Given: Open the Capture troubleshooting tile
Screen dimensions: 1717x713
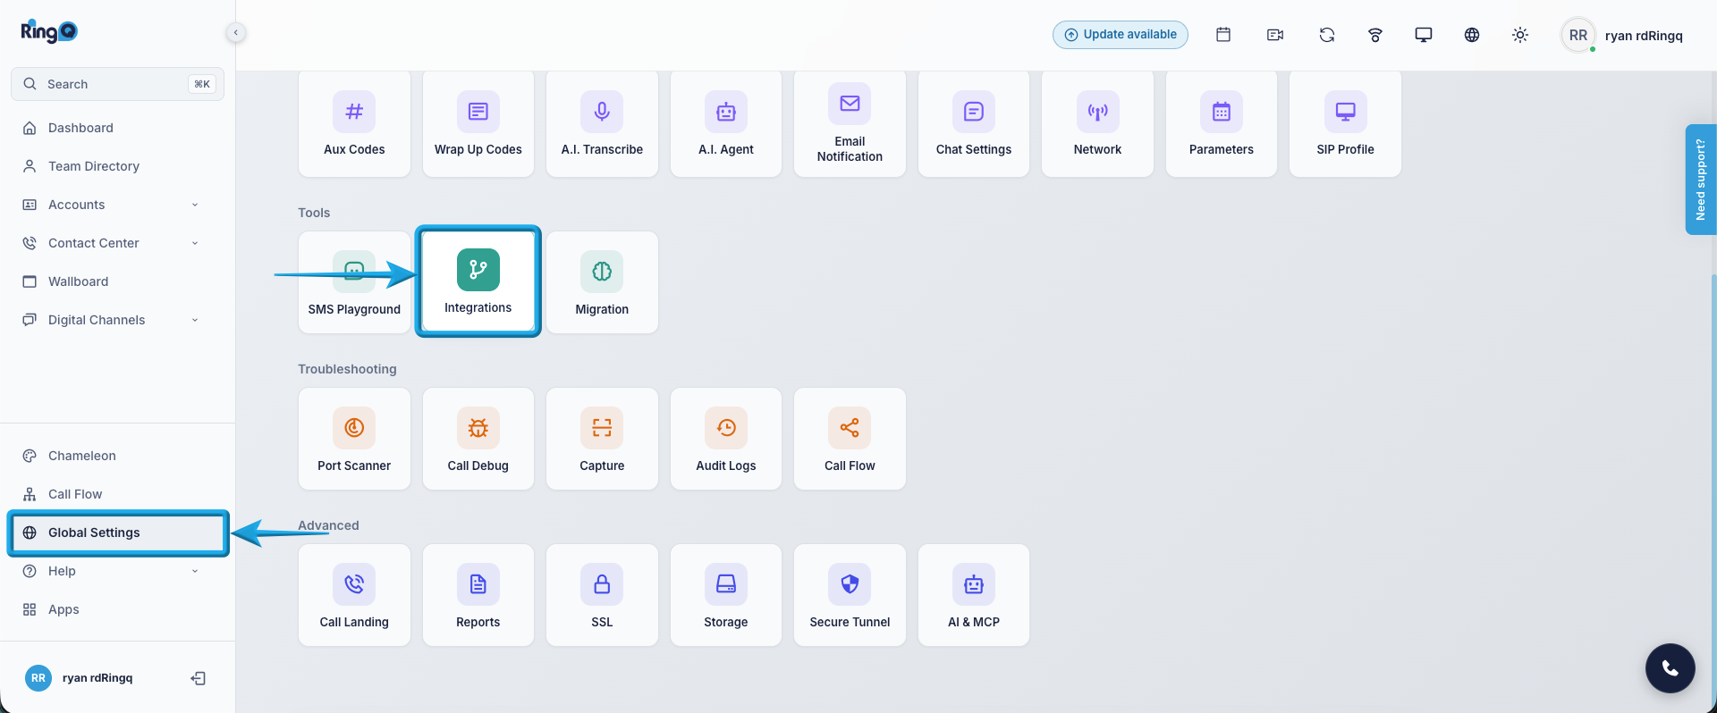Looking at the screenshot, I should 602,439.
